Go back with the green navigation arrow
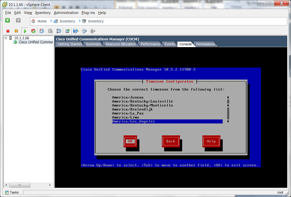This screenshot has width=291, height=197. click(x=8, y=20)
